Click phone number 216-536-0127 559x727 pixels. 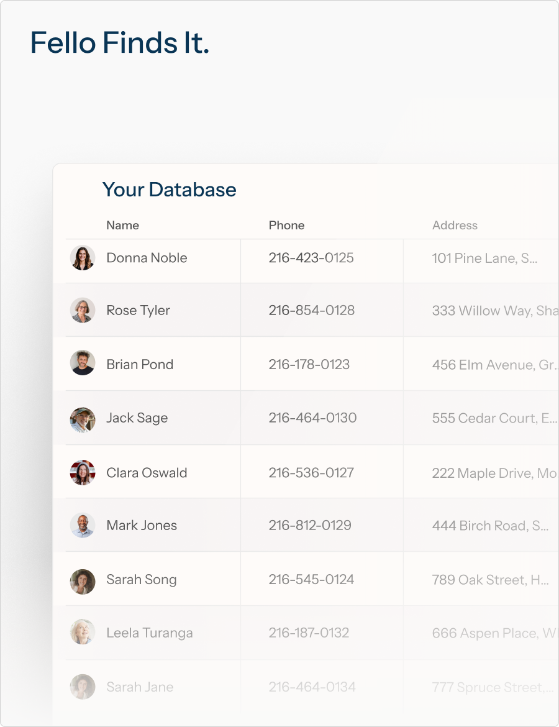pyautogui.click(x=311, y=473)
